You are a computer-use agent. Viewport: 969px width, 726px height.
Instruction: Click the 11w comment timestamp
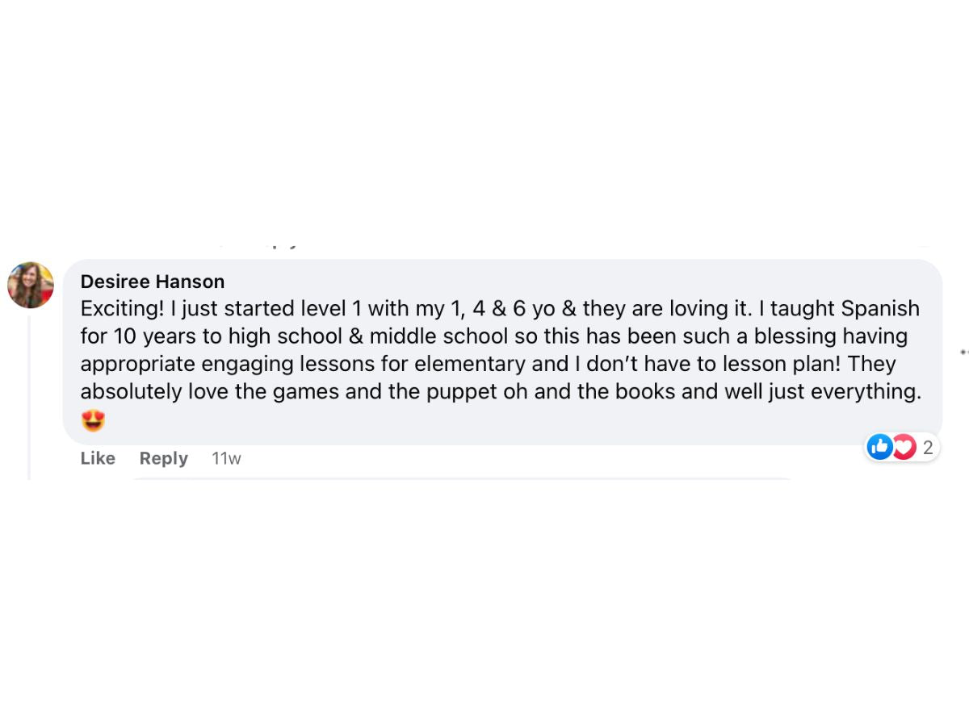[226, 458]
